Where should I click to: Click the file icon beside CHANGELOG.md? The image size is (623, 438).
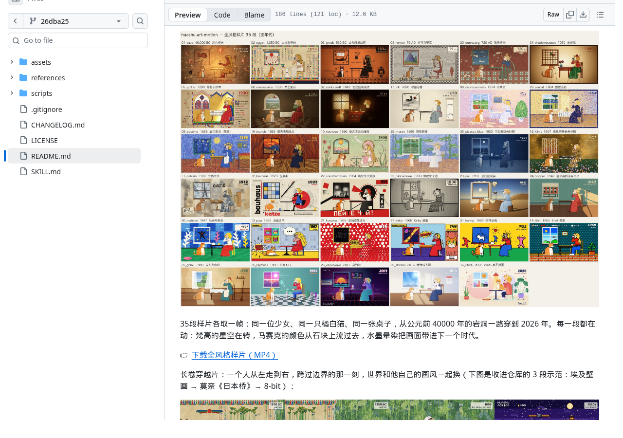click(x=23, y=125)
